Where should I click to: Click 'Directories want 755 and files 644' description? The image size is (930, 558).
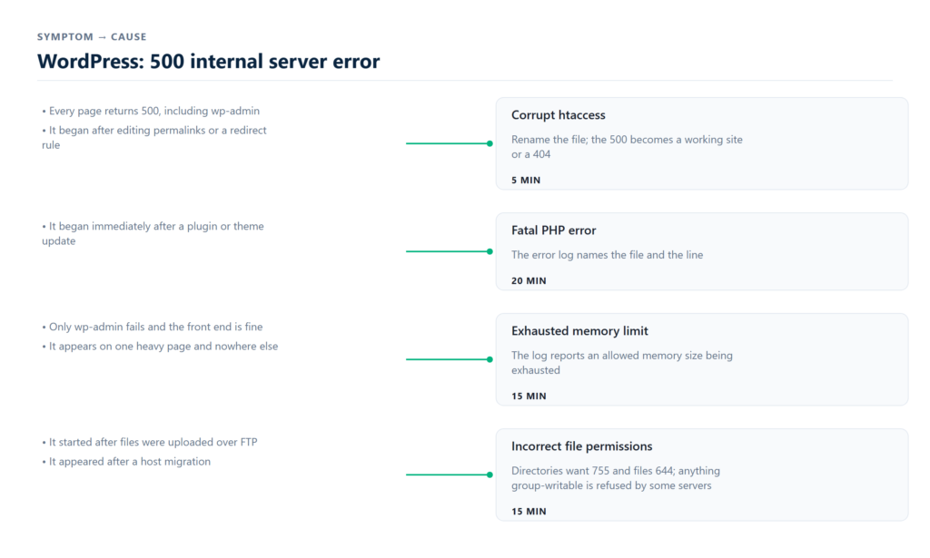click(616, 479)
